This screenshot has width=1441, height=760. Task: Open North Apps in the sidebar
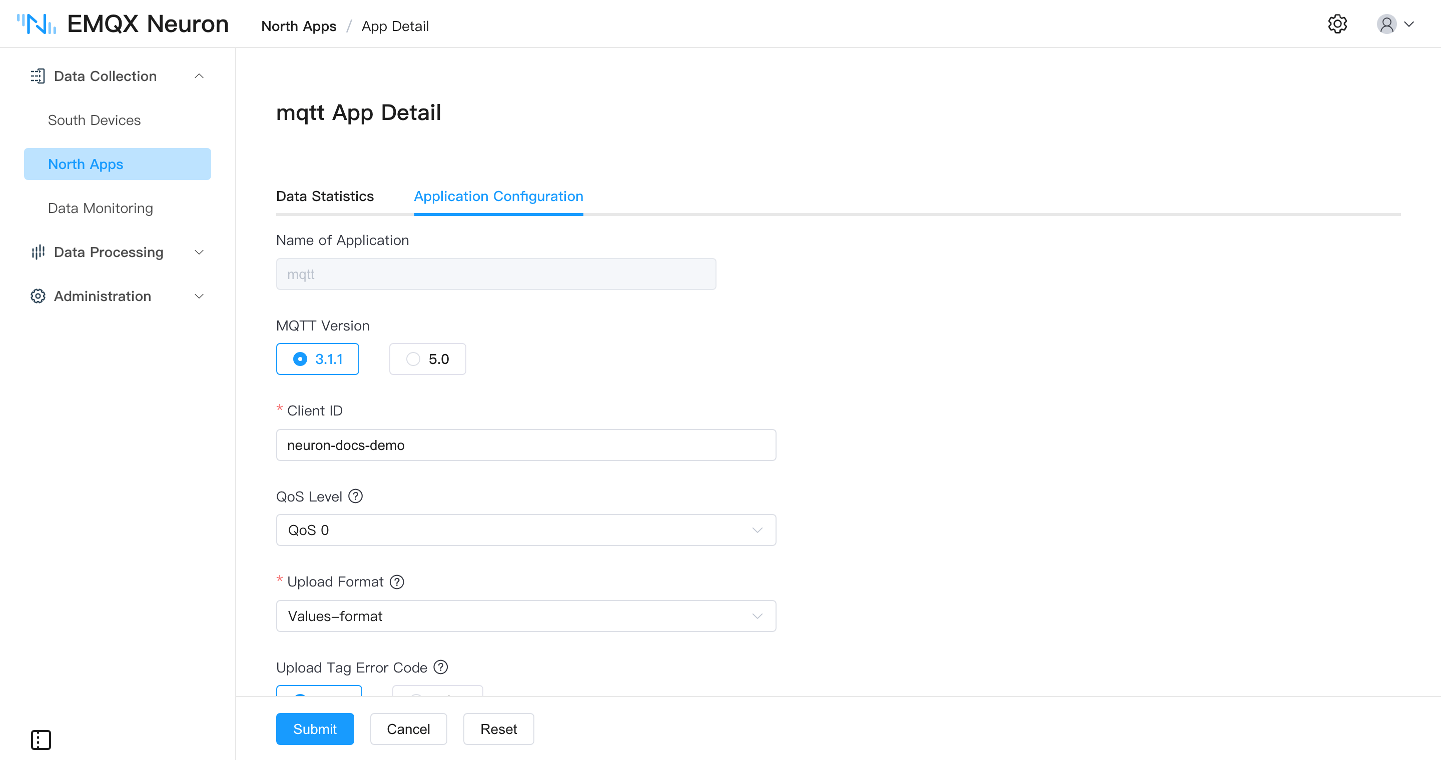[x=118, y=163]
